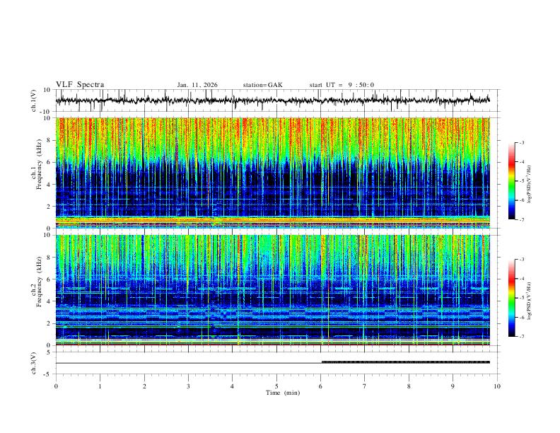Click time axis tick label '3'

(x=188, y=386)
